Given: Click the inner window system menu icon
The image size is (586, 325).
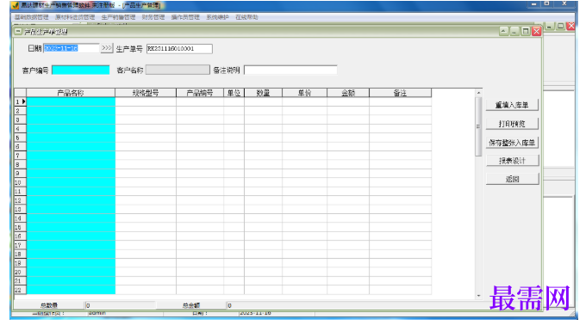Looking at the screenshot, I should click(18, 32).
